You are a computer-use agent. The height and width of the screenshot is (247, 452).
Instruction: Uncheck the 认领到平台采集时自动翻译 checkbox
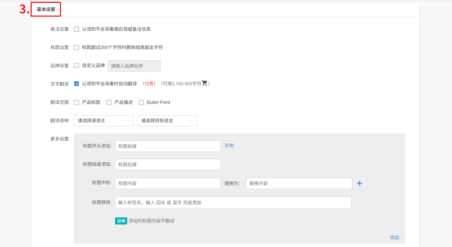pos(76,84)
